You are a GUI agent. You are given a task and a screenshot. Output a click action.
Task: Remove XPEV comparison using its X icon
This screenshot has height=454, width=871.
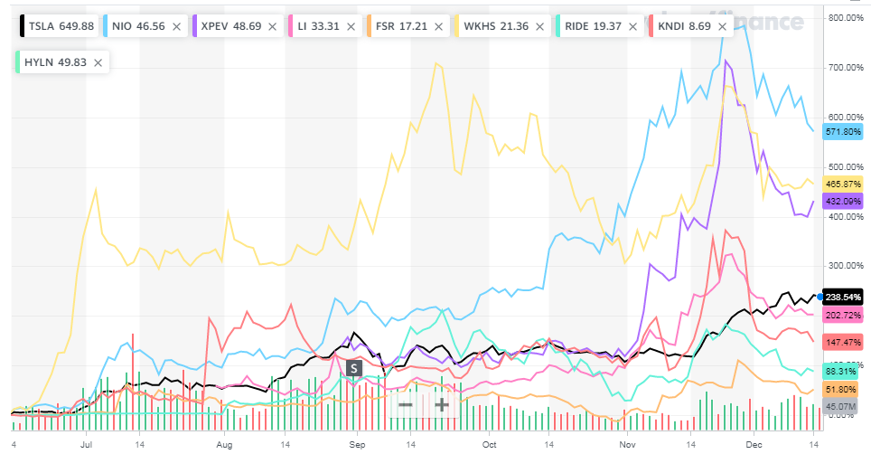[x=272, y=26]
